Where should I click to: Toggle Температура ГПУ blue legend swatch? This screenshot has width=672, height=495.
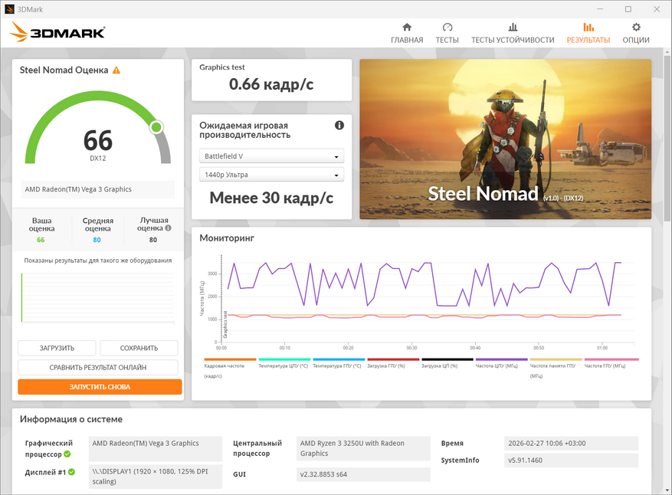point(339,359)
